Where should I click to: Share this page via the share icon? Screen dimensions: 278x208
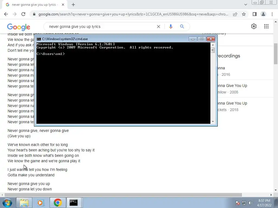pos(235,14)
